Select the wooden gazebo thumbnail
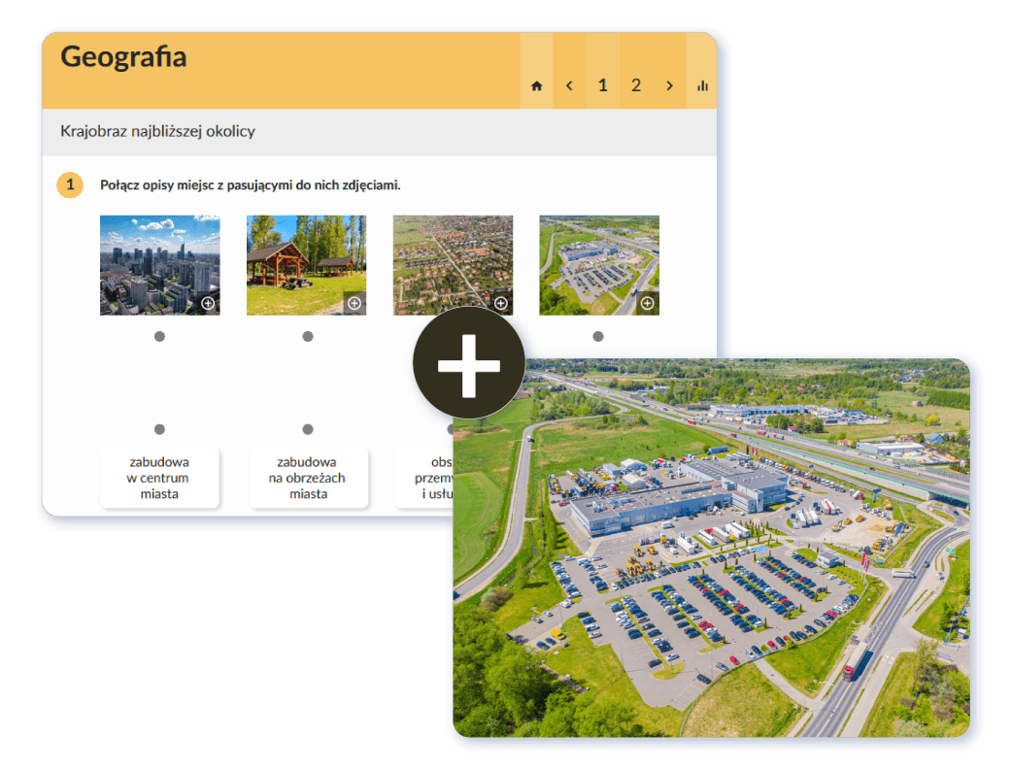 pyautogui.click(x=306, y=265)
